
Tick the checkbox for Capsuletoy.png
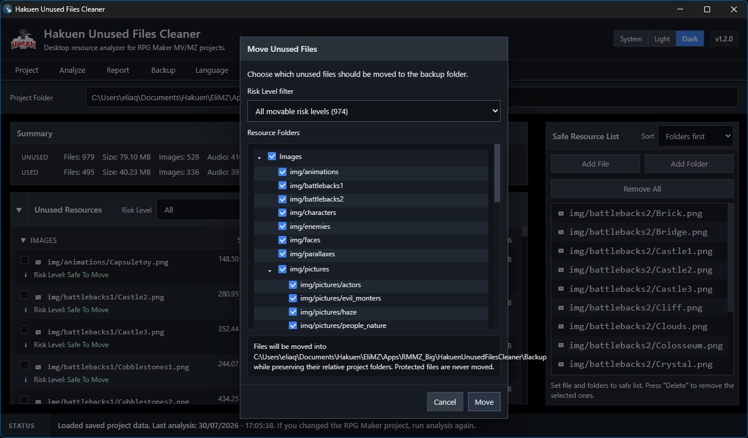point(25,260)
